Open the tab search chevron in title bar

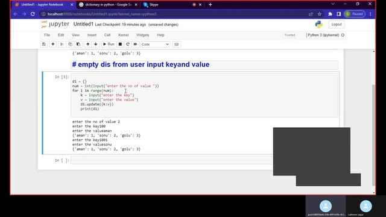click(x=333, y=4)
